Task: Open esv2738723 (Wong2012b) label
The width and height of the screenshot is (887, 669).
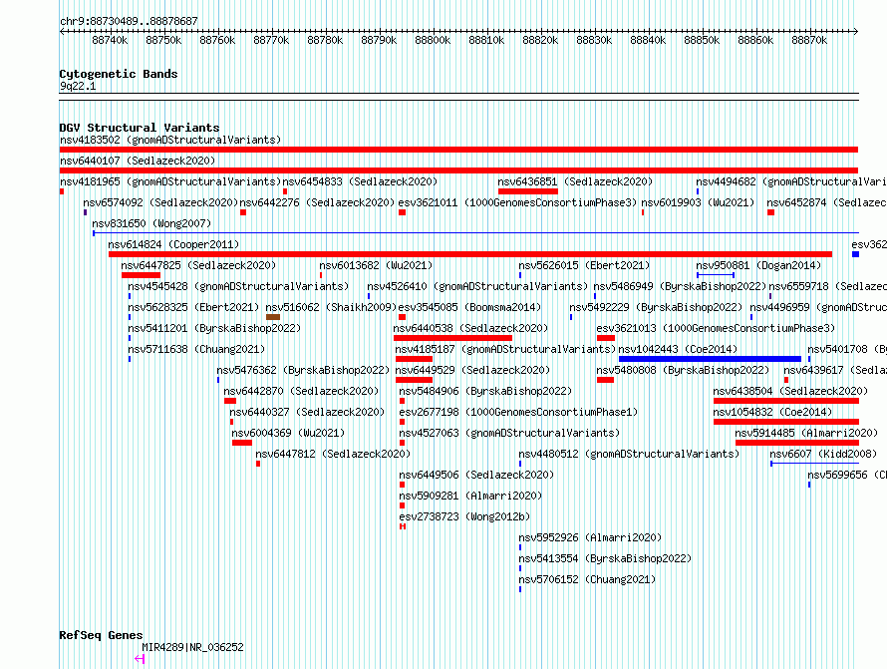Action: click(x=465, y=516)
